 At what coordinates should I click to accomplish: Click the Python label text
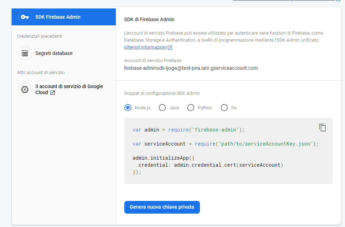point(205,108)
